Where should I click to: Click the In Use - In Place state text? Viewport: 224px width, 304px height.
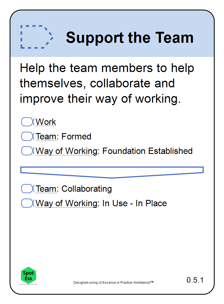pos(135,203)
